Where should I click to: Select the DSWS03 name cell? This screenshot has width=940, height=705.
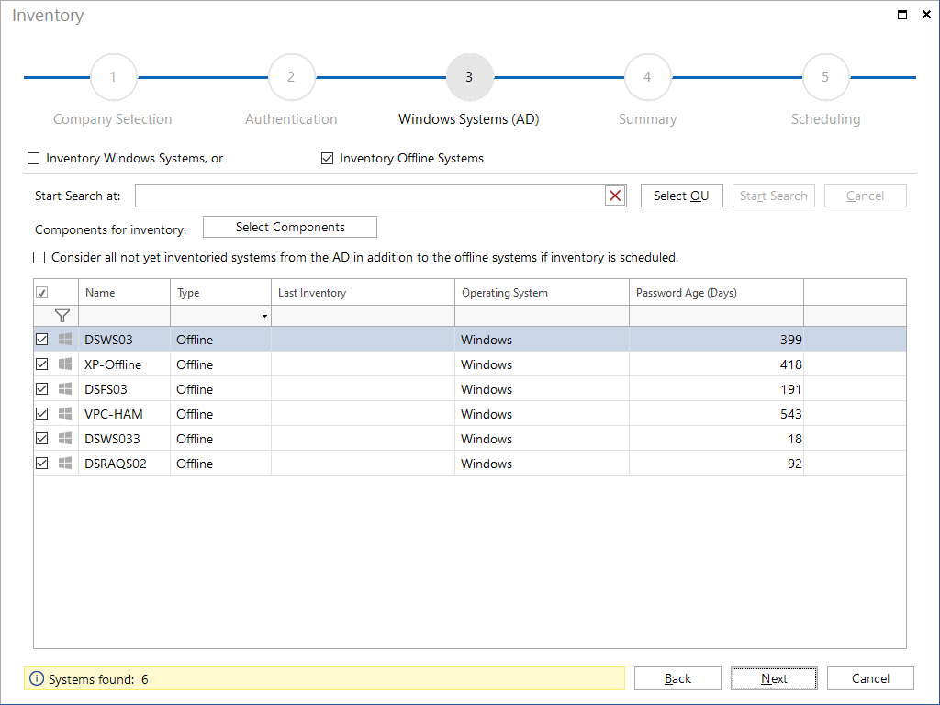[124, 340]
